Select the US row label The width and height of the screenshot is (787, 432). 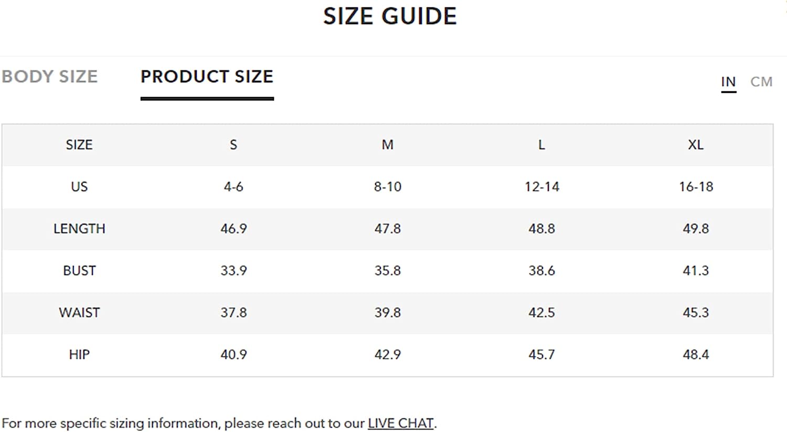(79, 187)
